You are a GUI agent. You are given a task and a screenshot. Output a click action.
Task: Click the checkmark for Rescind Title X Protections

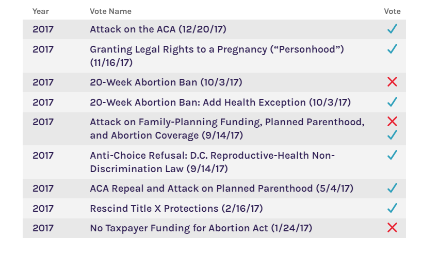392,208
